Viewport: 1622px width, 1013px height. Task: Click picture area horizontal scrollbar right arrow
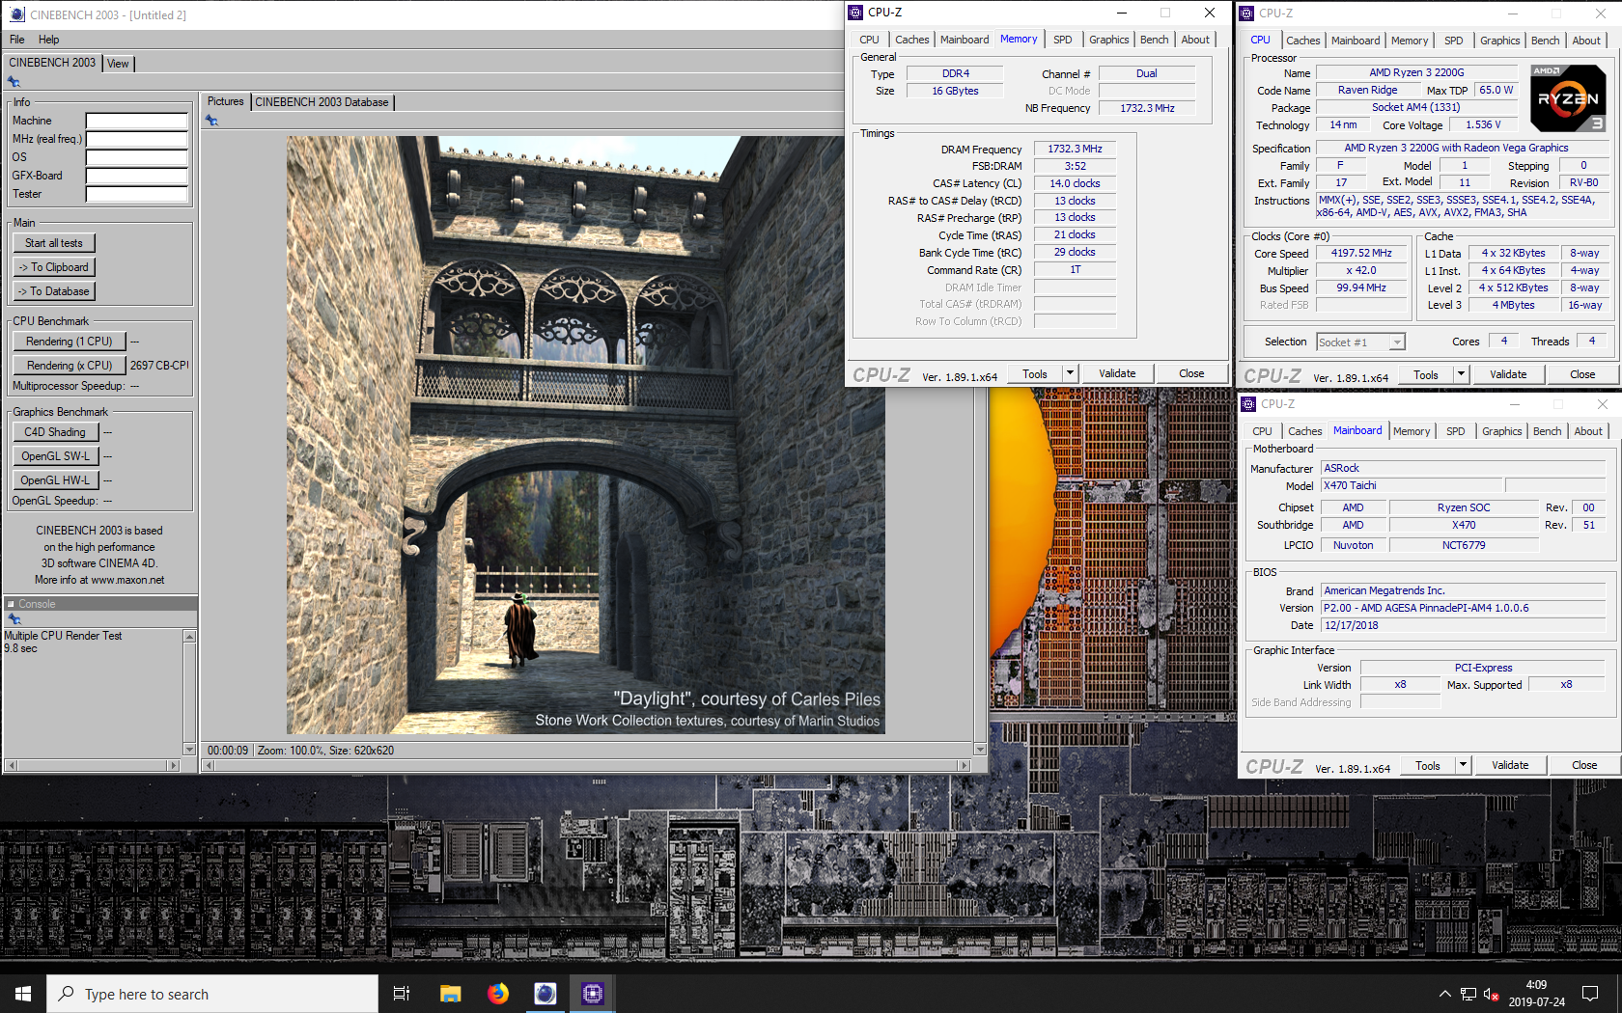[963, 765]
